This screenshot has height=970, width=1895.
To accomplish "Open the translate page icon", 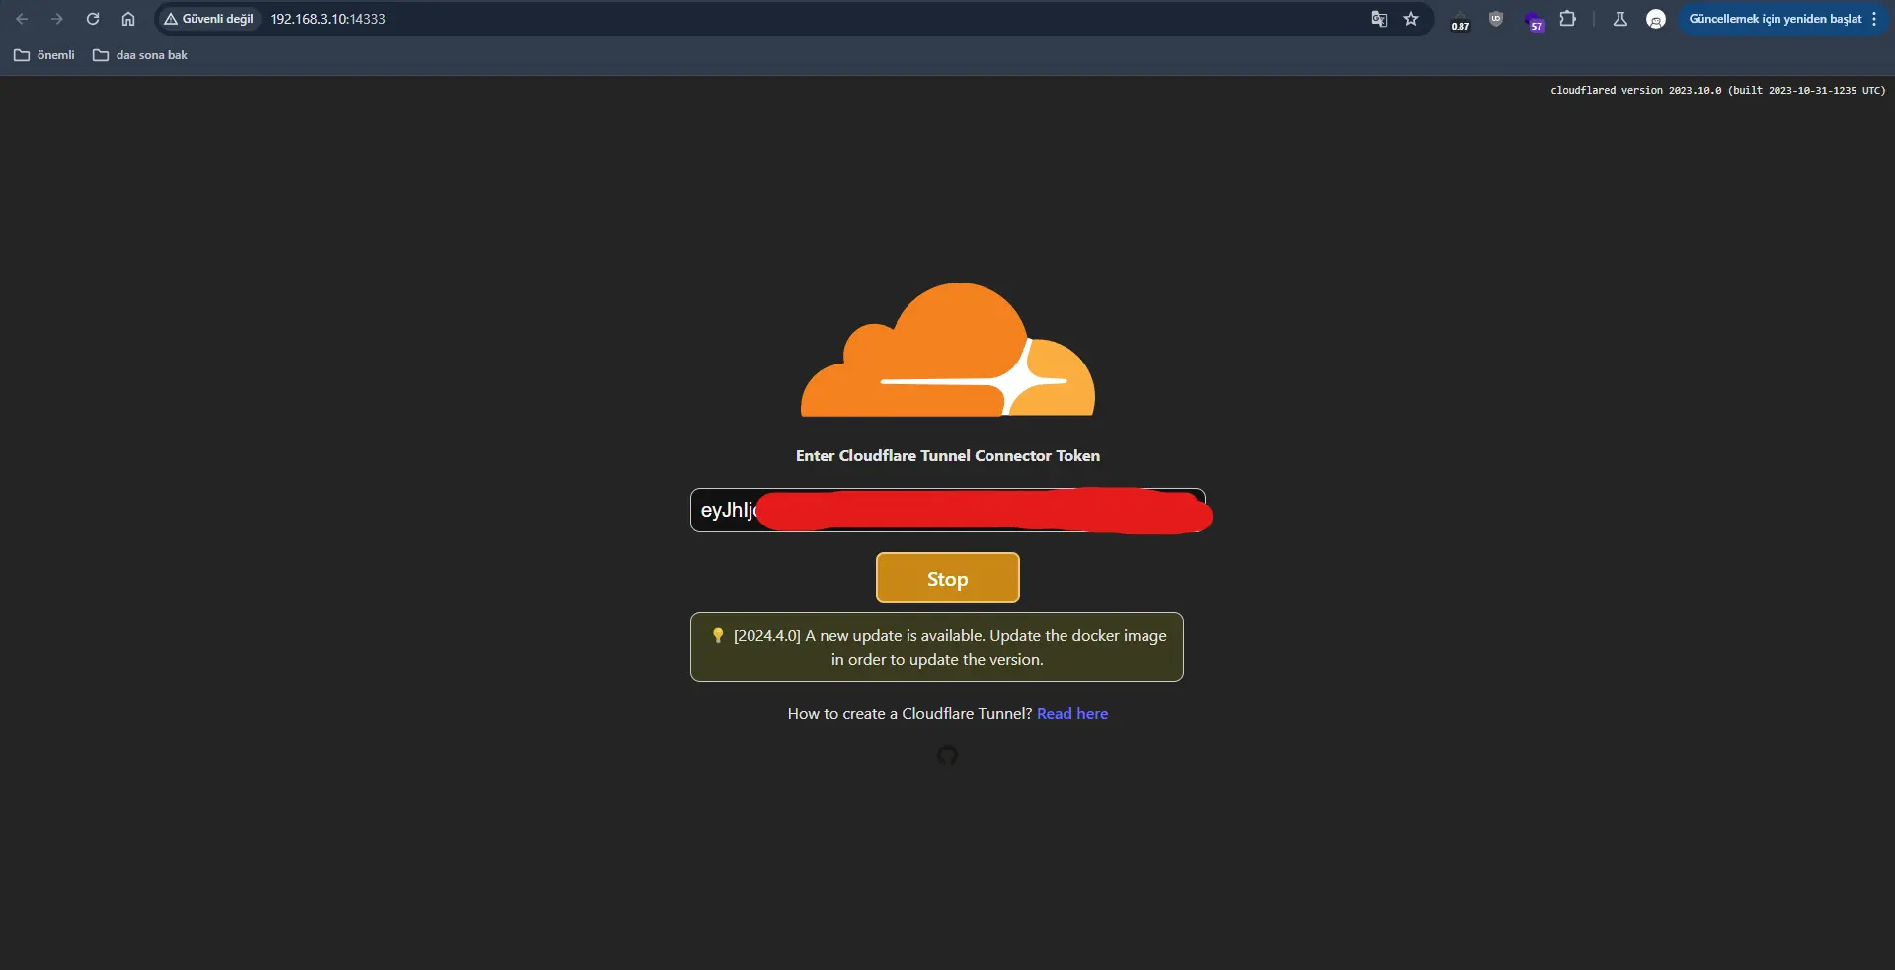I will pyautogui.click(x=1380, y=19).
